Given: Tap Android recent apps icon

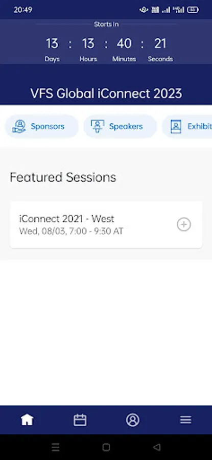Looking at the screenshot, I should click(x=55, y=447).
